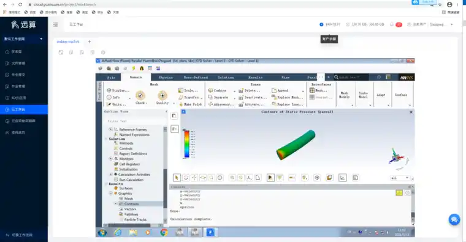Click the plot chart icon in graphics toolbar
The image size is (466, 242).
[342, 178]
